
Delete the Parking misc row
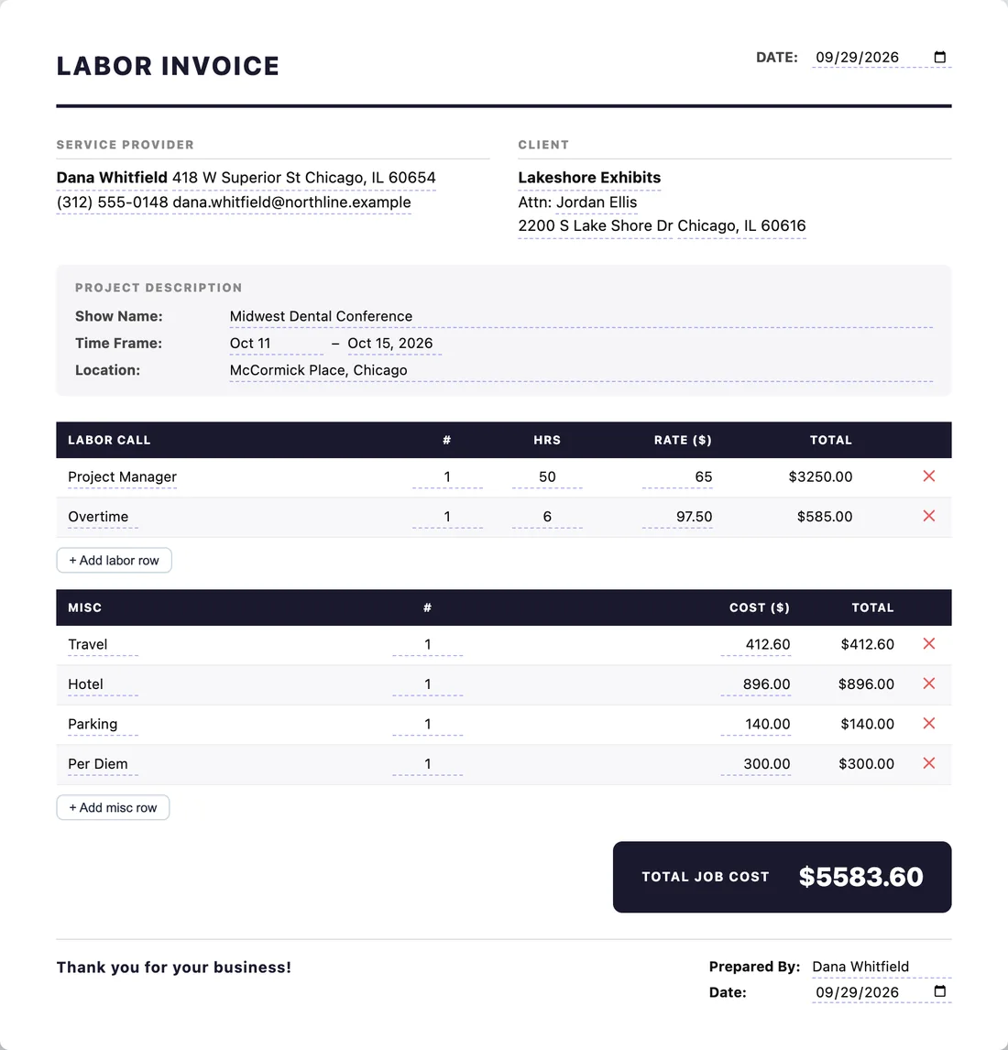929,723
